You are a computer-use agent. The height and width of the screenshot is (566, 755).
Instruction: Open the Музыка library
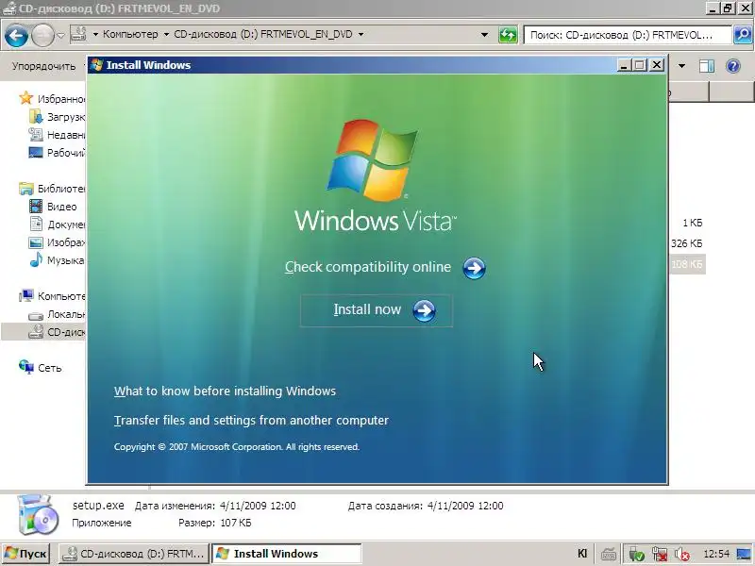pos(65,260)
